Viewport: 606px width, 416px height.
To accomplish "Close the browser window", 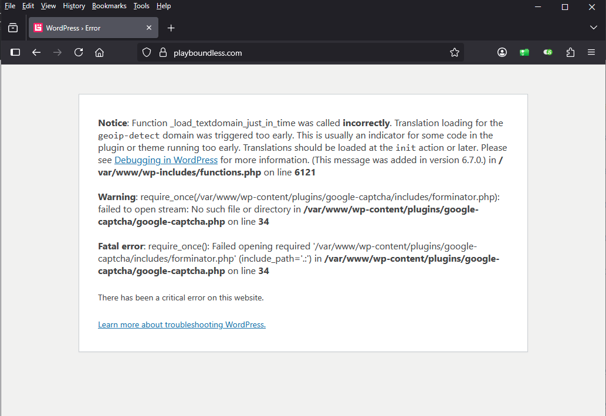I will click(592, 6).
